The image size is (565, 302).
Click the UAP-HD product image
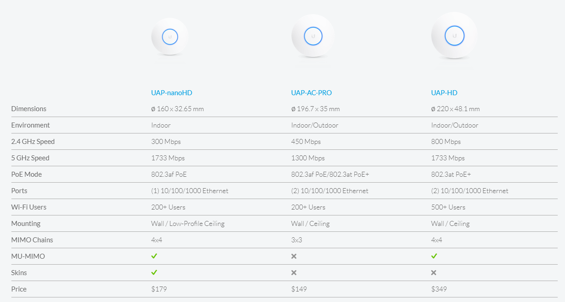454,36
